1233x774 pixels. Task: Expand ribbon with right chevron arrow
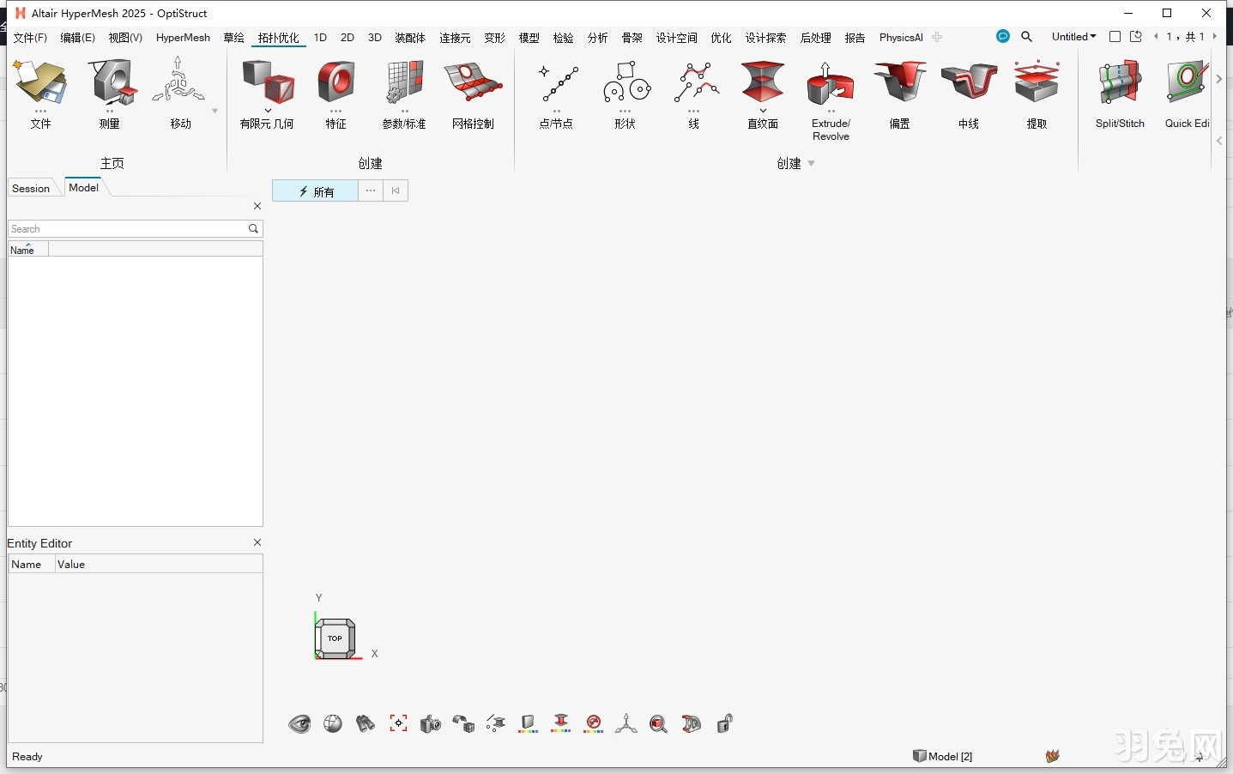point(1219,79)
